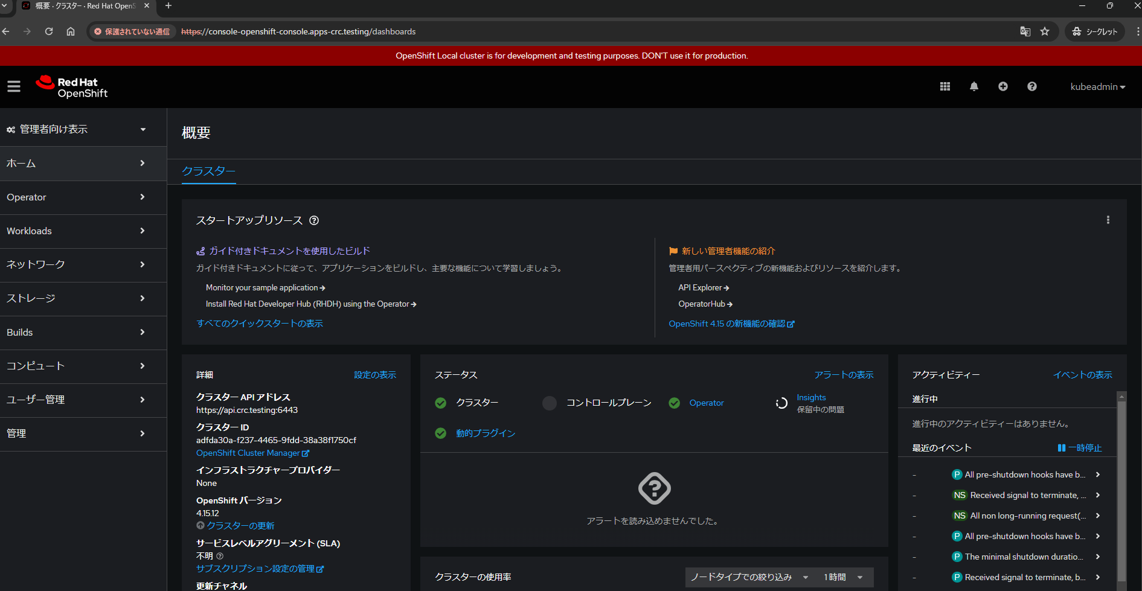Click the browser translate page icon

[1025, 31]
